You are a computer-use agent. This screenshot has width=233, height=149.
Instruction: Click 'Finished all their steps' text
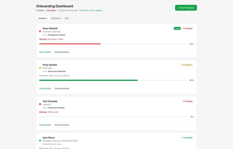(52, 144)
